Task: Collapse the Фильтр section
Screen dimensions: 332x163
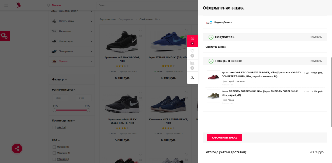Action: 59,79
